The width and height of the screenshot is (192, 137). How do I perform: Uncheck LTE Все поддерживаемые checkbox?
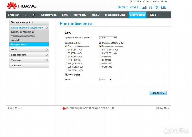[66, 46]
